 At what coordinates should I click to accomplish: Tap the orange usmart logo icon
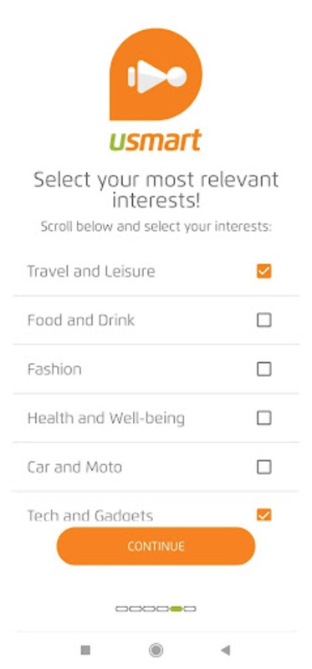coord(156,74)
